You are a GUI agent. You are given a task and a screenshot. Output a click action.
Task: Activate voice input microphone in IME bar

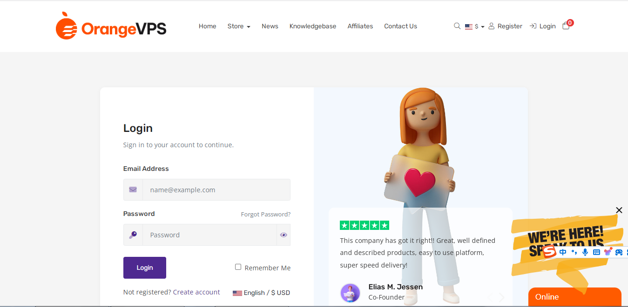click(x=586, y=252)
